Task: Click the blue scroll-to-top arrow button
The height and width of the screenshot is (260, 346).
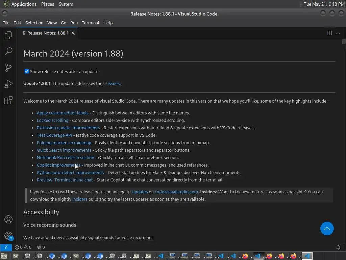Action: (327, 229)
